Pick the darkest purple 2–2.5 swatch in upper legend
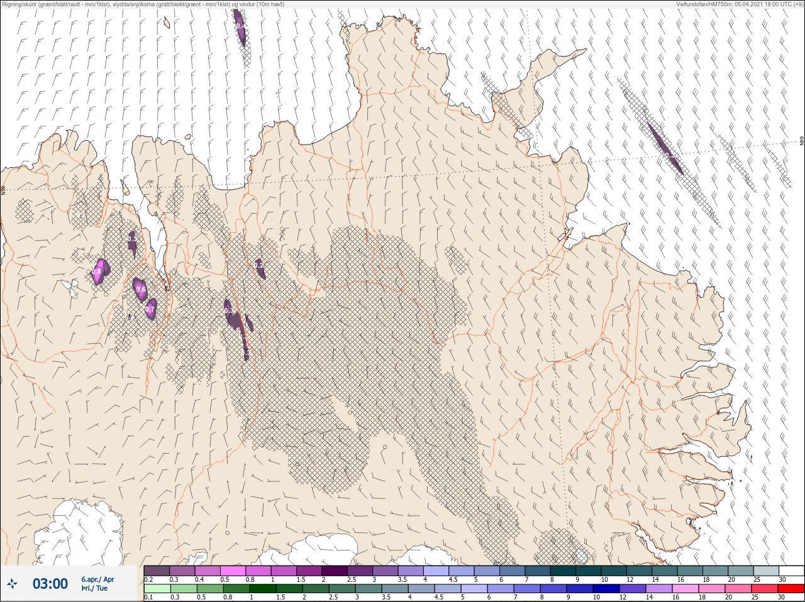 coord(335,571)
